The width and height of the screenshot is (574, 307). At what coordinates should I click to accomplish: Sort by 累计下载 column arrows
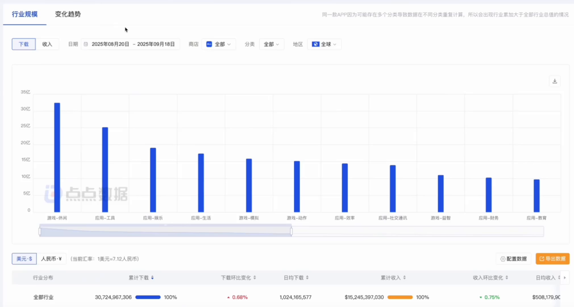153,278
